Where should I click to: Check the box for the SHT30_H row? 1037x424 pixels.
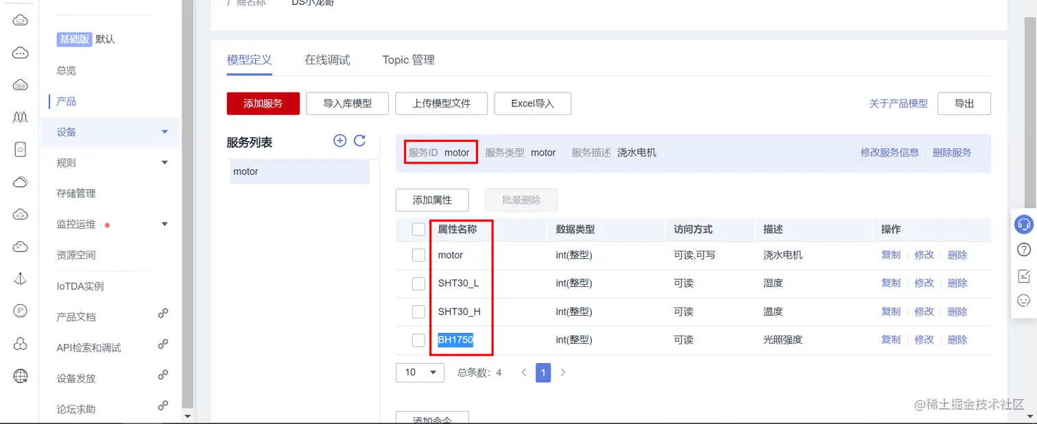pyautogui.click(x=418, y=312)
